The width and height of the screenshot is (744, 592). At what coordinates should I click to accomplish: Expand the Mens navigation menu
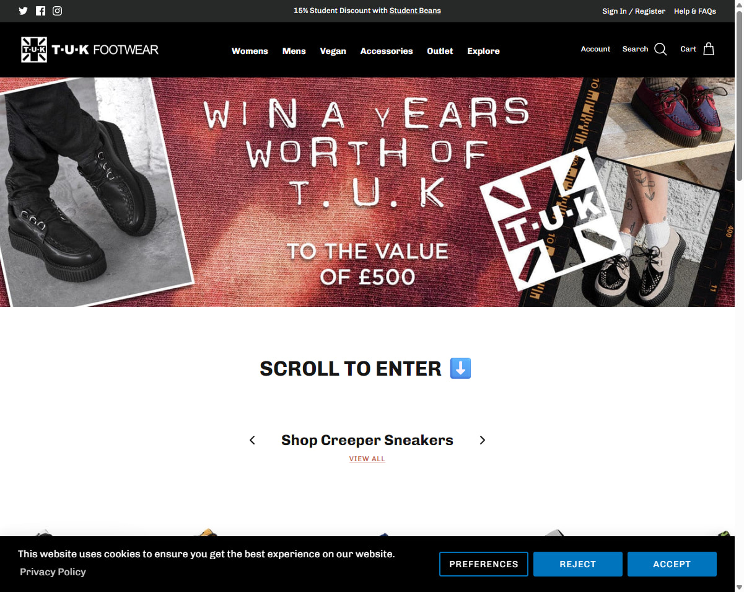294,51
